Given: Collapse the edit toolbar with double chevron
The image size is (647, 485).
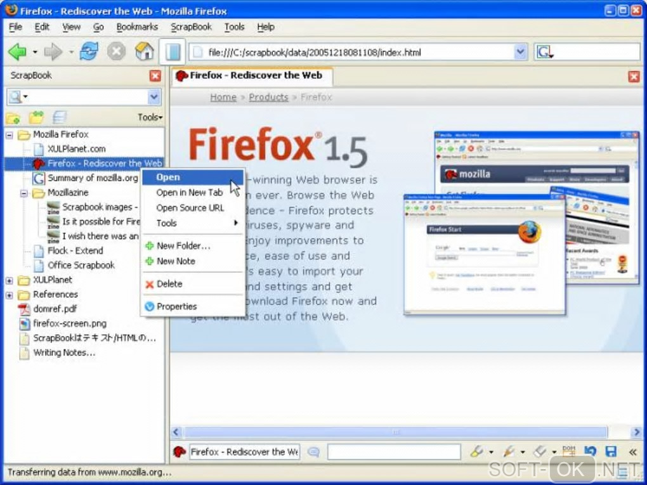Looking at the screenshot, I should pyautogui.click(x=632, y=452).
